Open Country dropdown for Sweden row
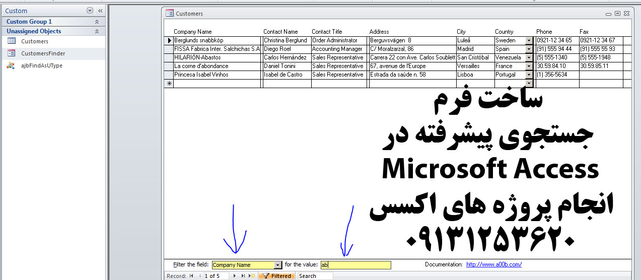The height and width of the screenshot is (280, 641). (529, 40)
